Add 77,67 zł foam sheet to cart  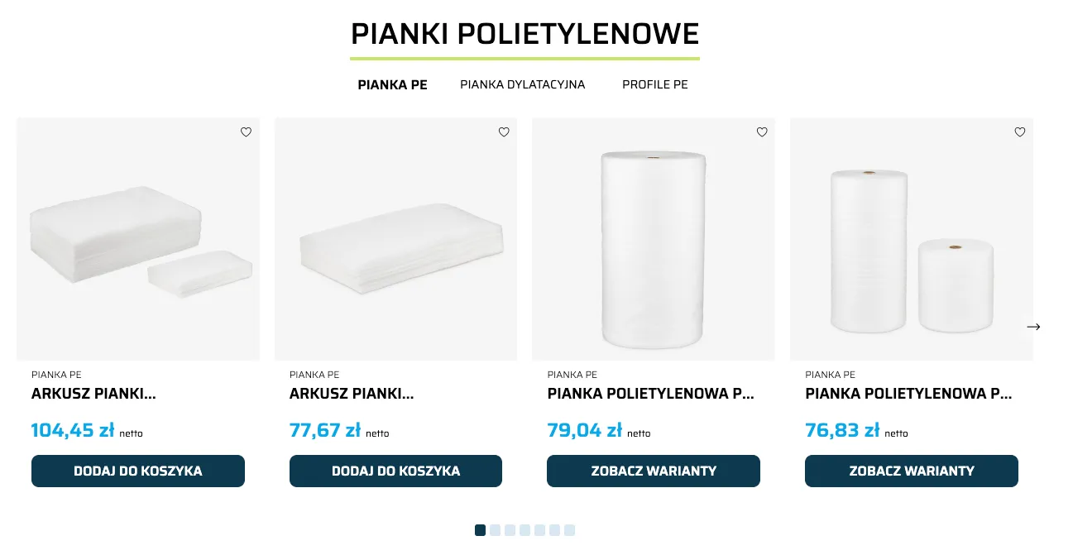coord(395,471)
